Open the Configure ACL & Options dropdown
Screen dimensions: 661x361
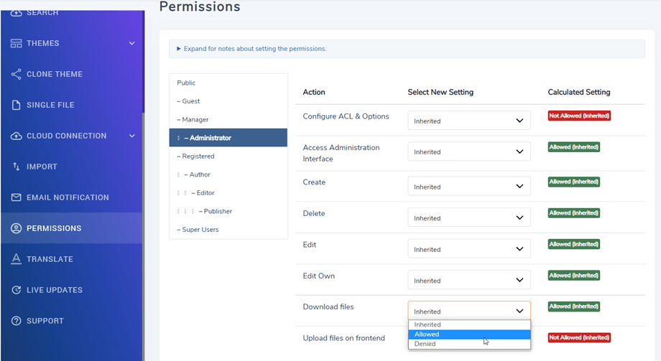coord(468,121)
